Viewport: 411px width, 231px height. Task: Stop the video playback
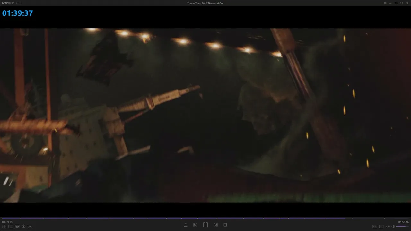(x=225, y=225)
